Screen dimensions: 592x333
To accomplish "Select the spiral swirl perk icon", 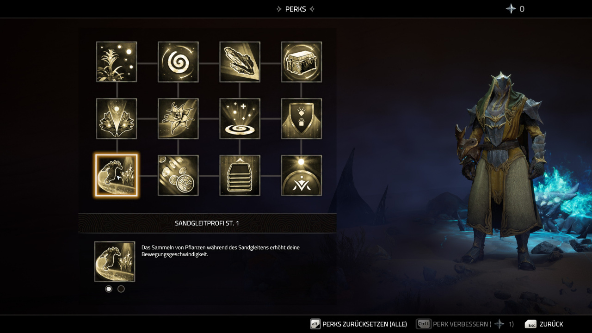I will pyautogui.click(x=178, y=62).
